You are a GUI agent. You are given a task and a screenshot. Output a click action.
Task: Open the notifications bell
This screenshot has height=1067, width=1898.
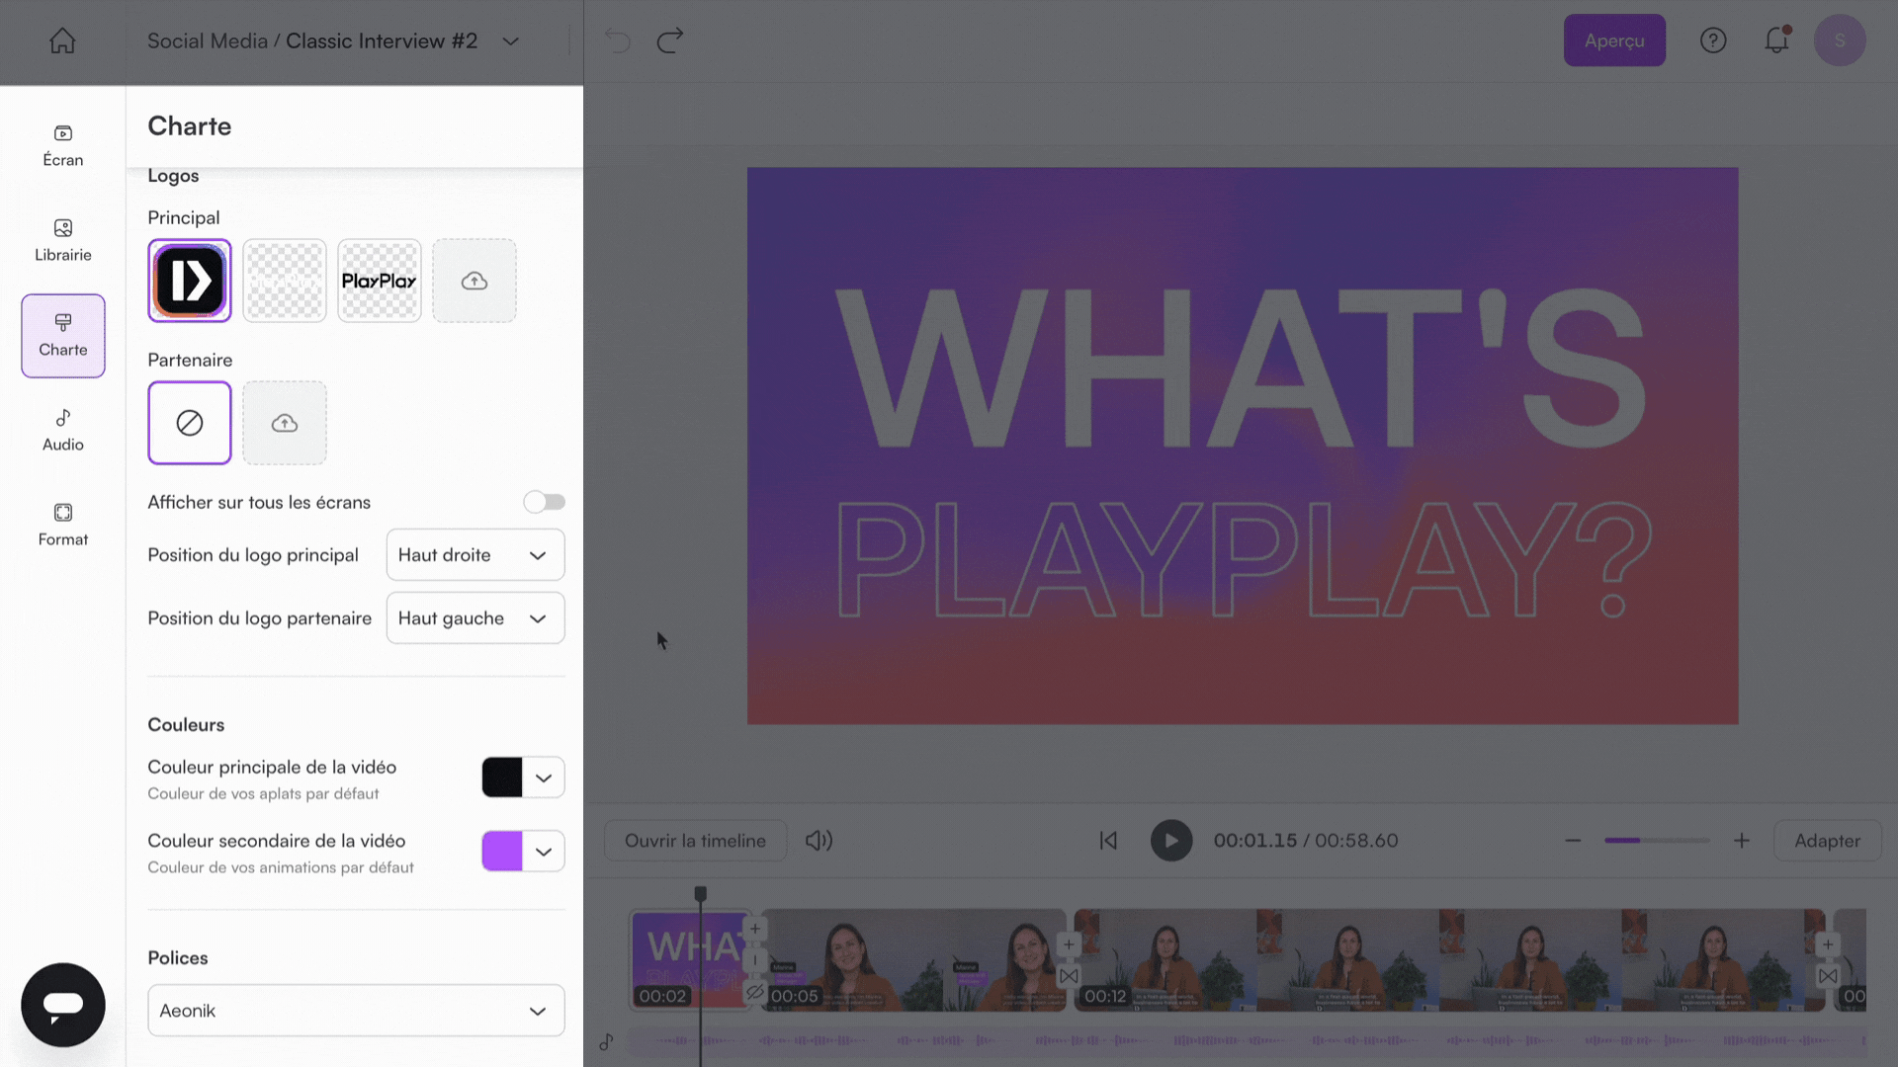(x=1776, y=41)
